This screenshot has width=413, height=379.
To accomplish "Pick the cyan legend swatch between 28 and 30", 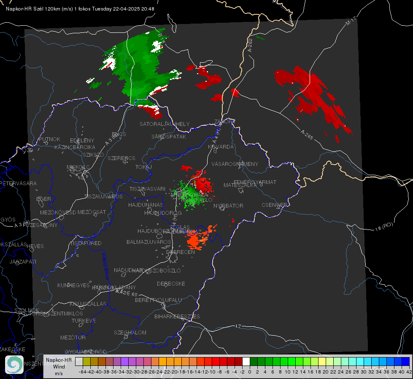I will [x=360, y=362].
